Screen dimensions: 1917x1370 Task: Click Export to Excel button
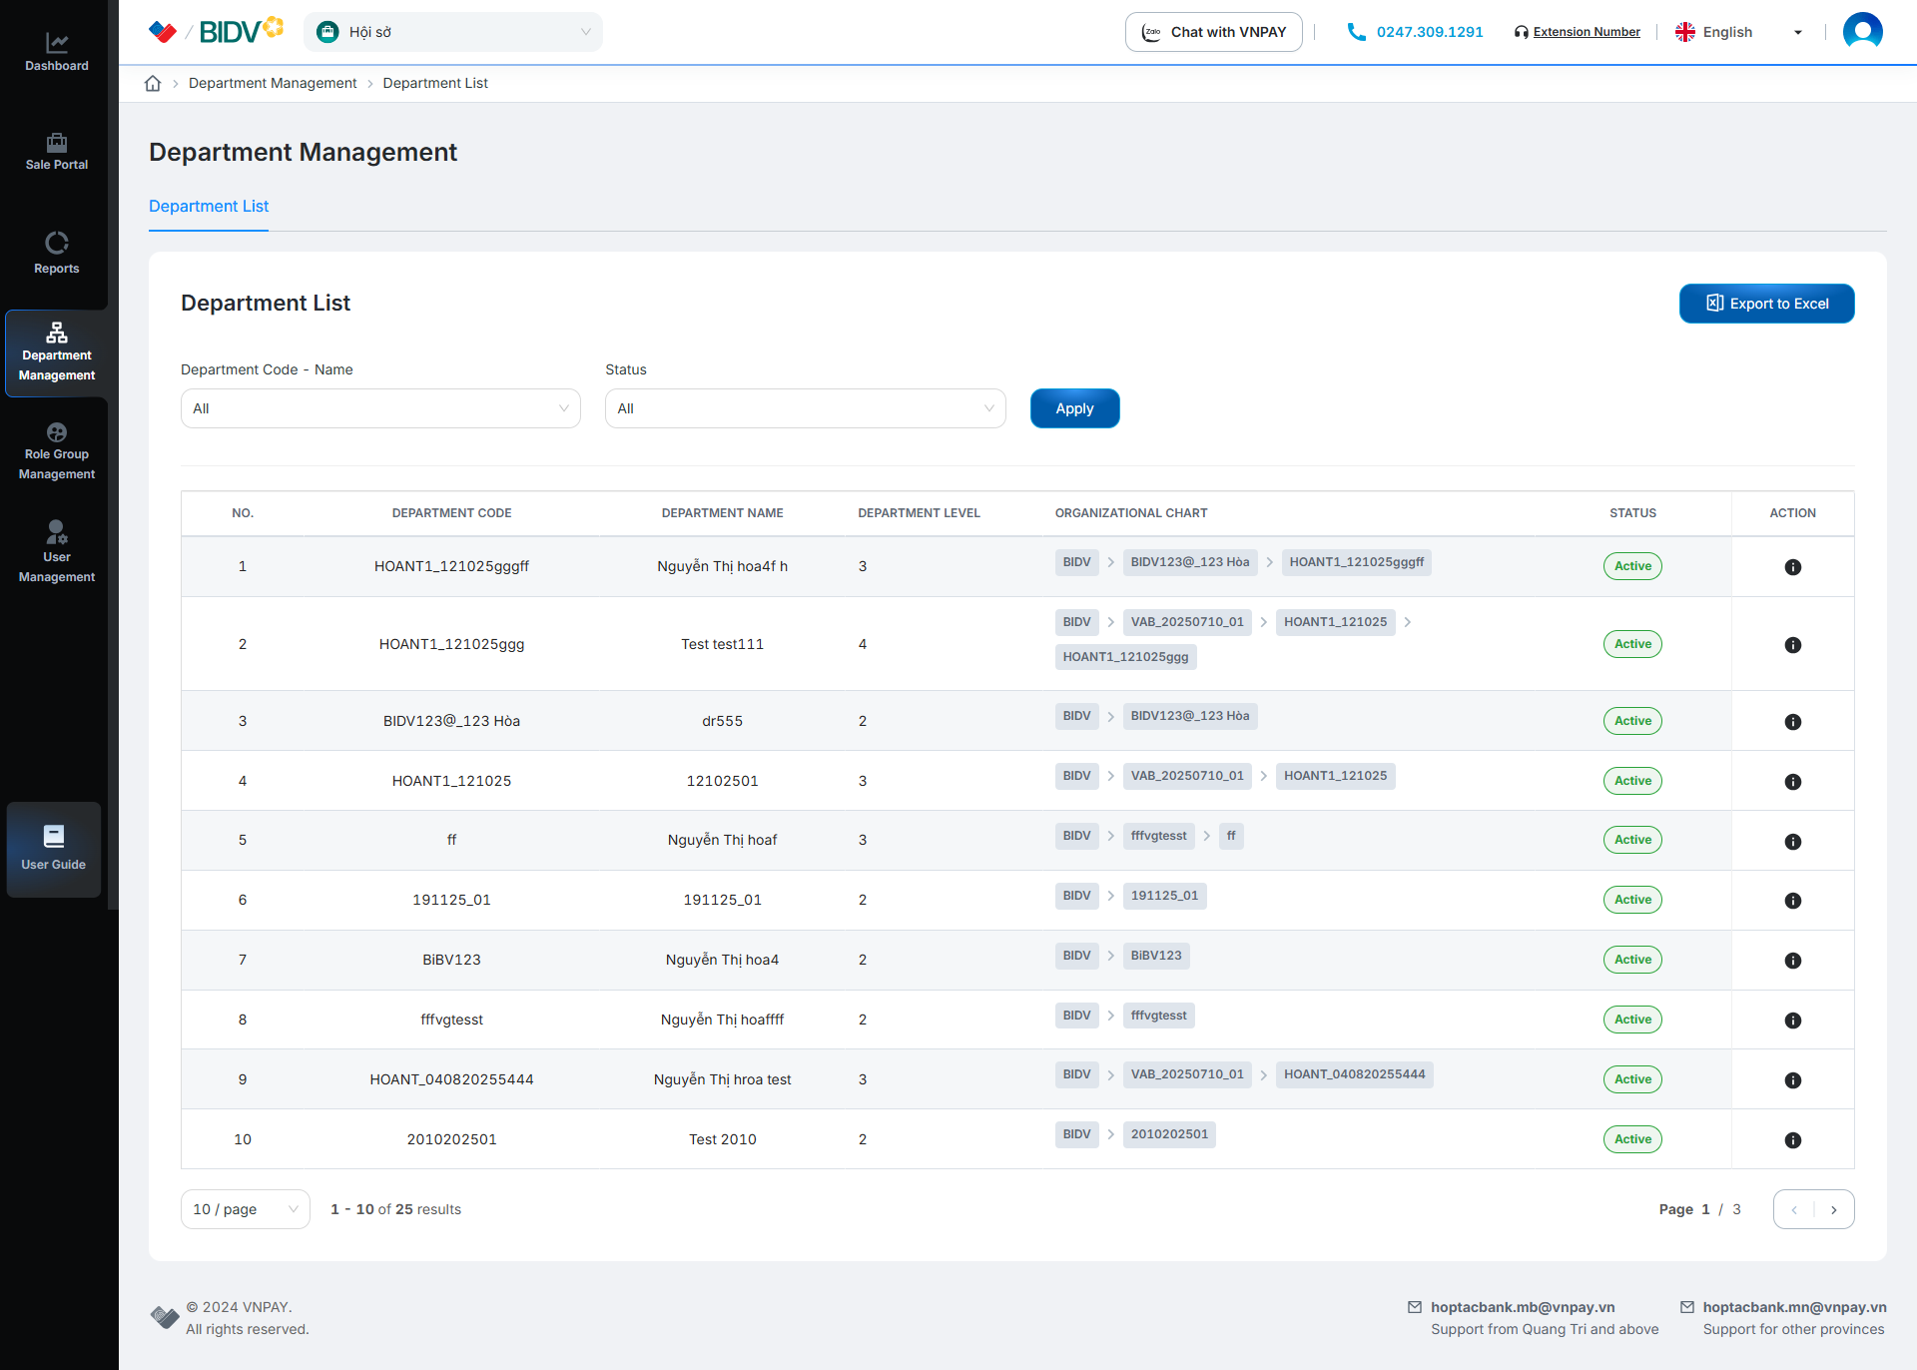point(1766,304)
